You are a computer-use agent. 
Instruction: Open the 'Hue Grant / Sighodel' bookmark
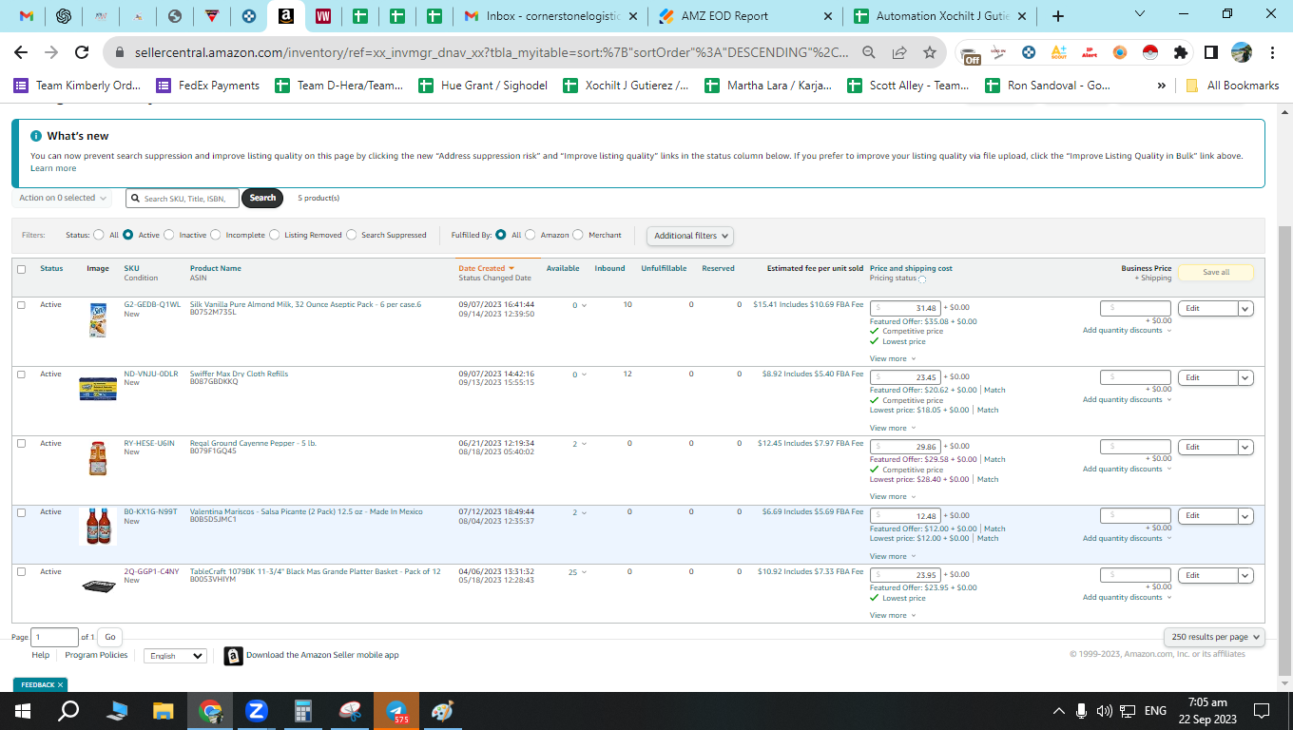tap(483, 86)
